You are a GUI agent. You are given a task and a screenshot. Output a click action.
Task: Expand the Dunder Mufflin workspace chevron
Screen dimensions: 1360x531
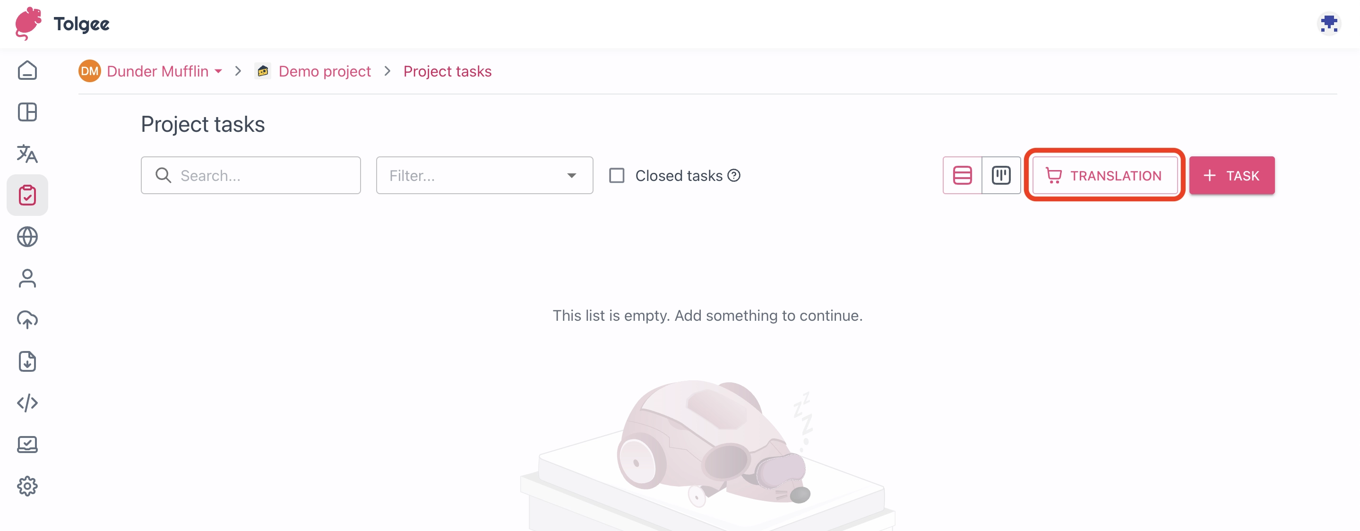coord(219,71)
